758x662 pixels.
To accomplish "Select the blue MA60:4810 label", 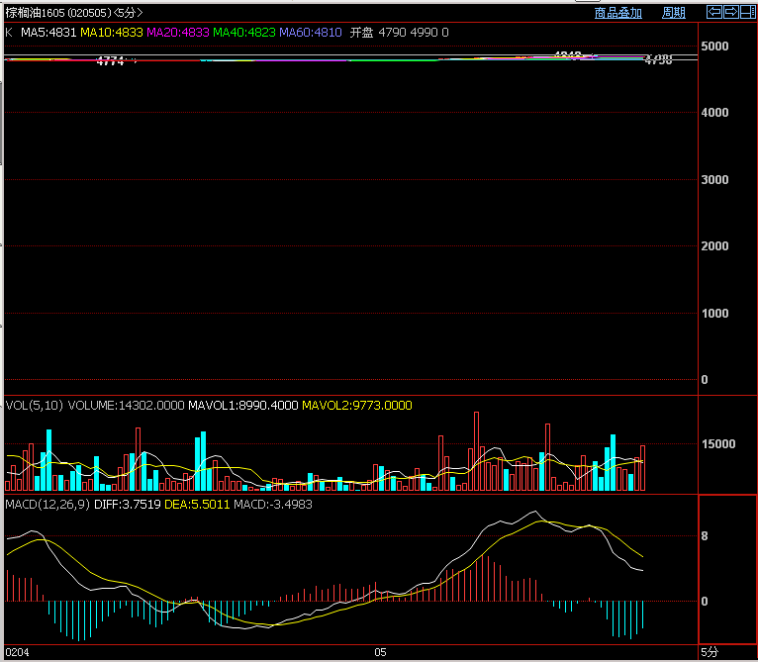I will click(x=310, y=33).
